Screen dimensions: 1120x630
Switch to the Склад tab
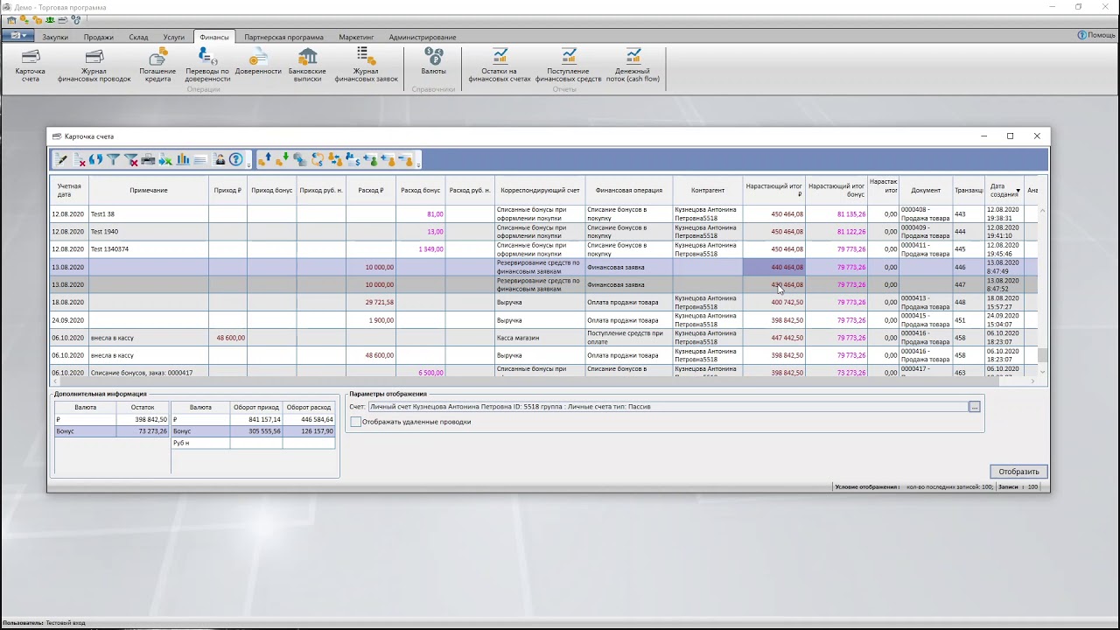[138, 38]
